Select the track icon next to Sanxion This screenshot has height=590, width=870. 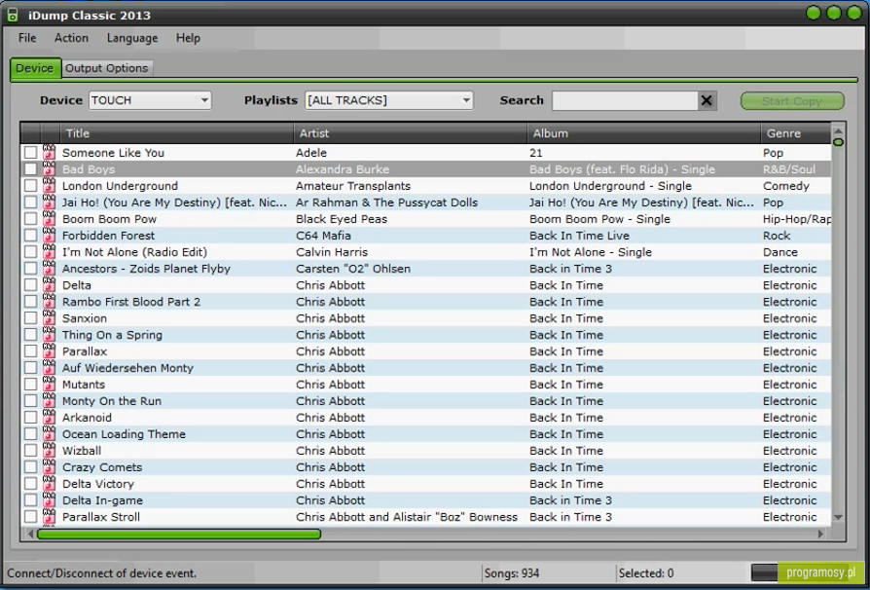(x=50, y=318)
